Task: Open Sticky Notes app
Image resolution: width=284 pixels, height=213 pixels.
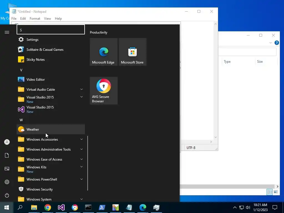Action: pos(51,59)
